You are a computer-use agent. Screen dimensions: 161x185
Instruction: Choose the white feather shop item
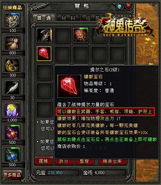[12, 87]
